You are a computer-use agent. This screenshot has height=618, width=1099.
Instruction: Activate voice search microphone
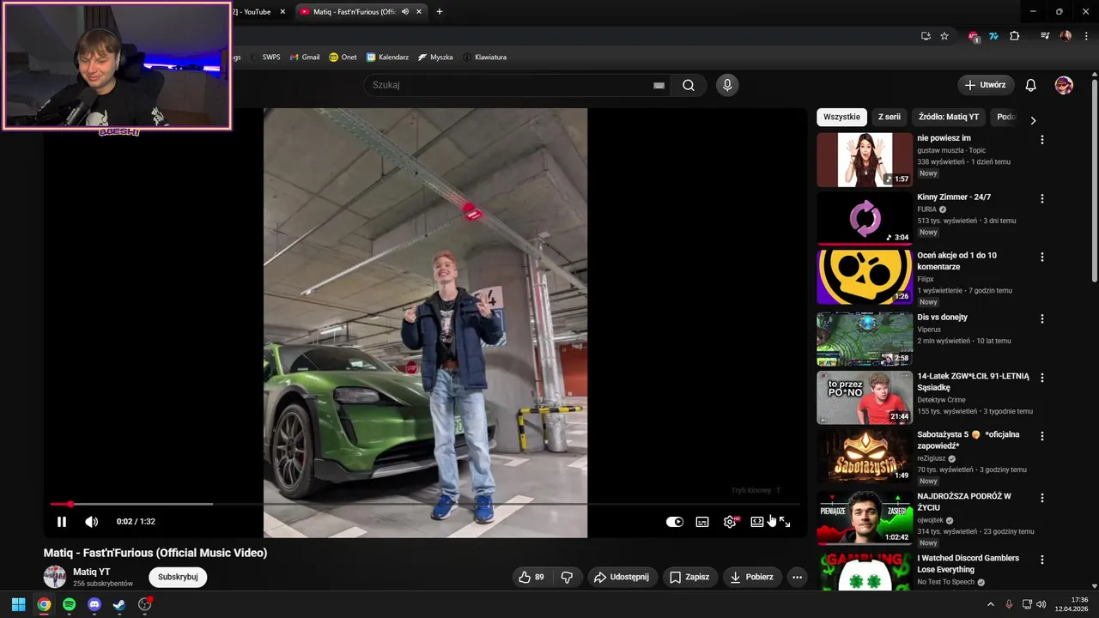pyautogui.click(x=727, y=85)
